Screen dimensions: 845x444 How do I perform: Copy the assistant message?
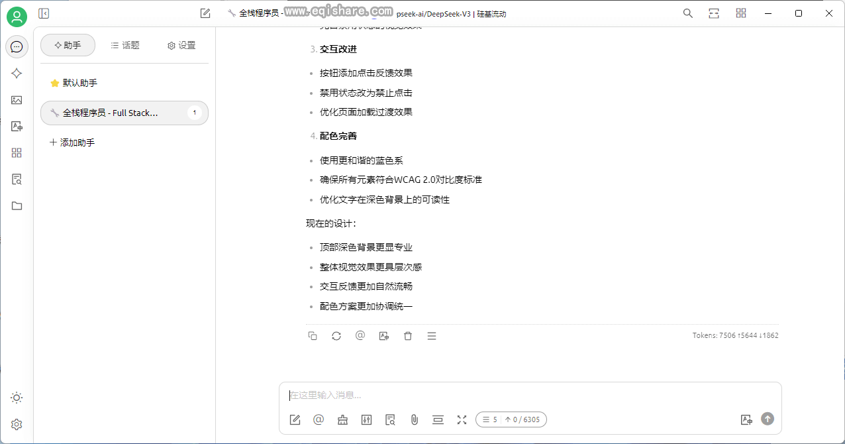312,336
